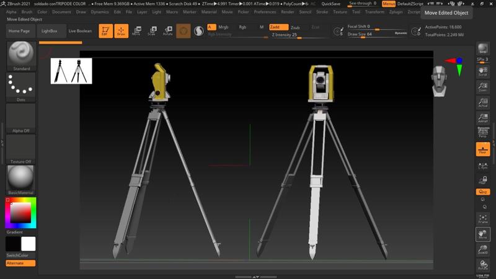This screenshot has height=279, width=496.
Task: Toggle the Zsub mode
Action: 295,27
